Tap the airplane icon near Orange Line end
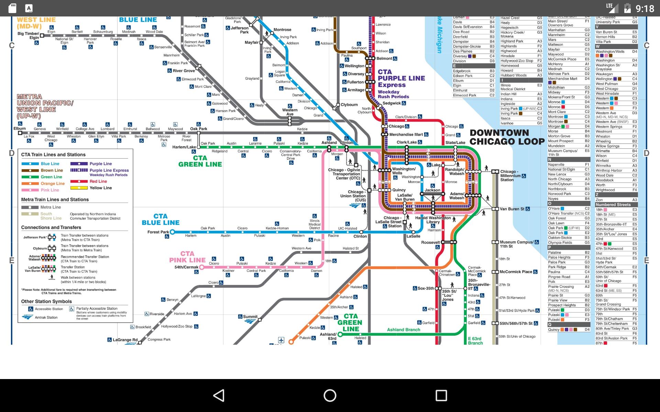The image size is (660, 412). 281,340
